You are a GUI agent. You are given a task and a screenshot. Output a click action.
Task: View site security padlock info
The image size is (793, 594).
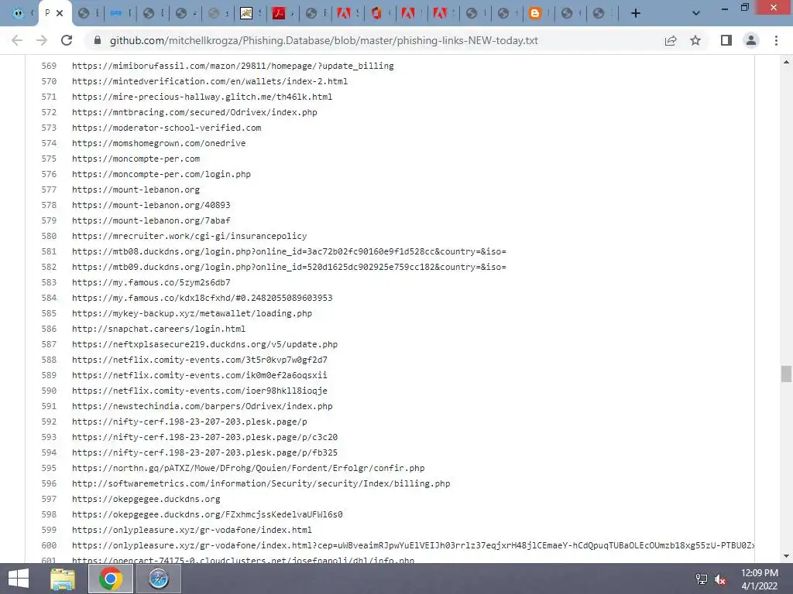(97, 40)
